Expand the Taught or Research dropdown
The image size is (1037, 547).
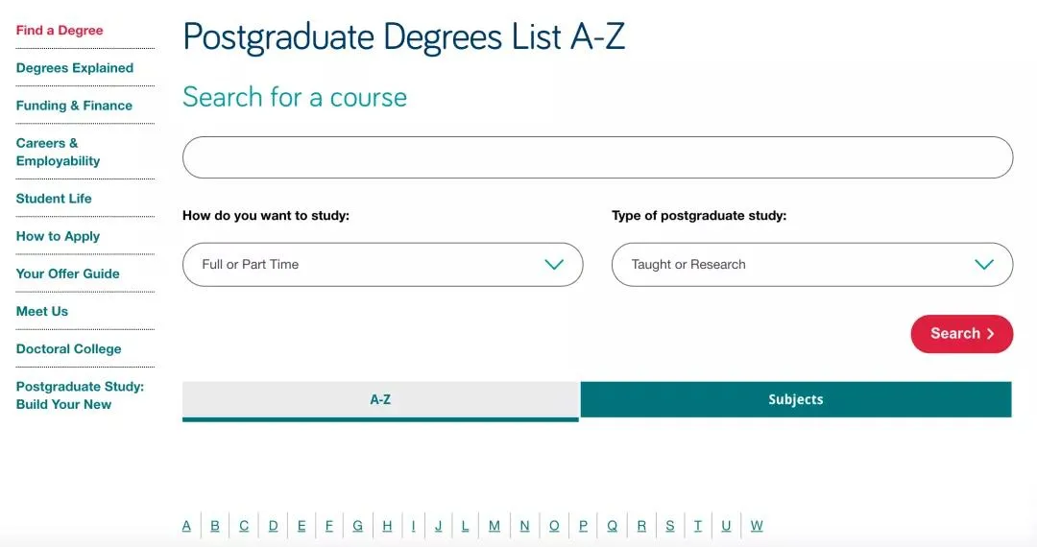pyautogui.click(x=811, y=265)
